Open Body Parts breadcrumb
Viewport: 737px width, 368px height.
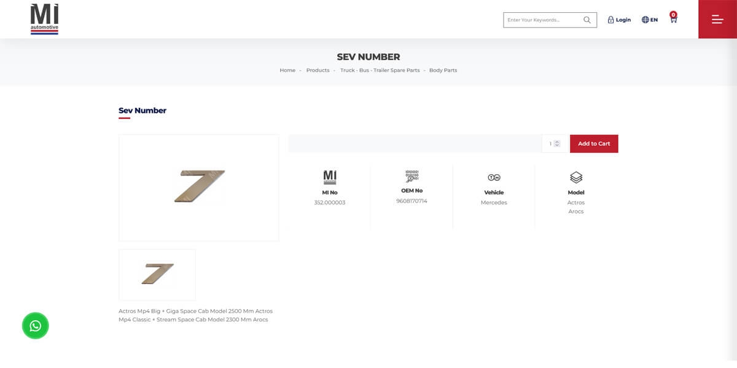pyautogui.click(x=443, y=71)
